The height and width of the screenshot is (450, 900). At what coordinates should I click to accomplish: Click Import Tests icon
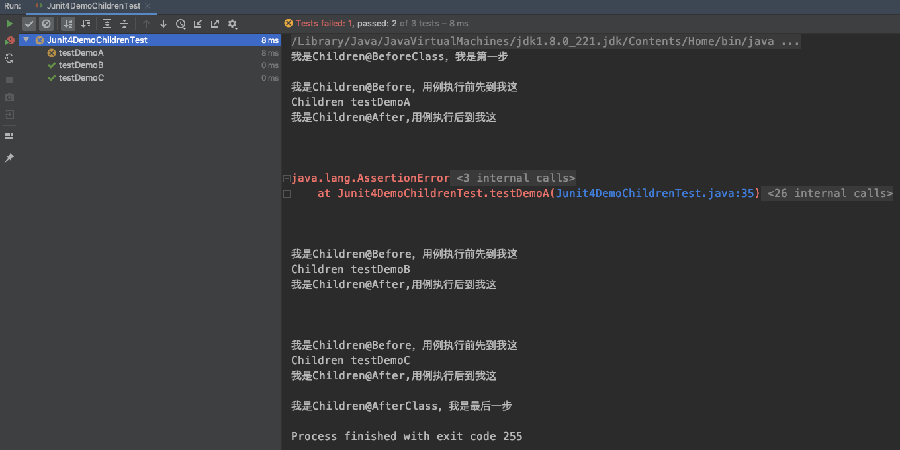coord(198,24)
